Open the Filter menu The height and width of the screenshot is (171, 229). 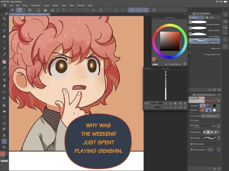71,5
